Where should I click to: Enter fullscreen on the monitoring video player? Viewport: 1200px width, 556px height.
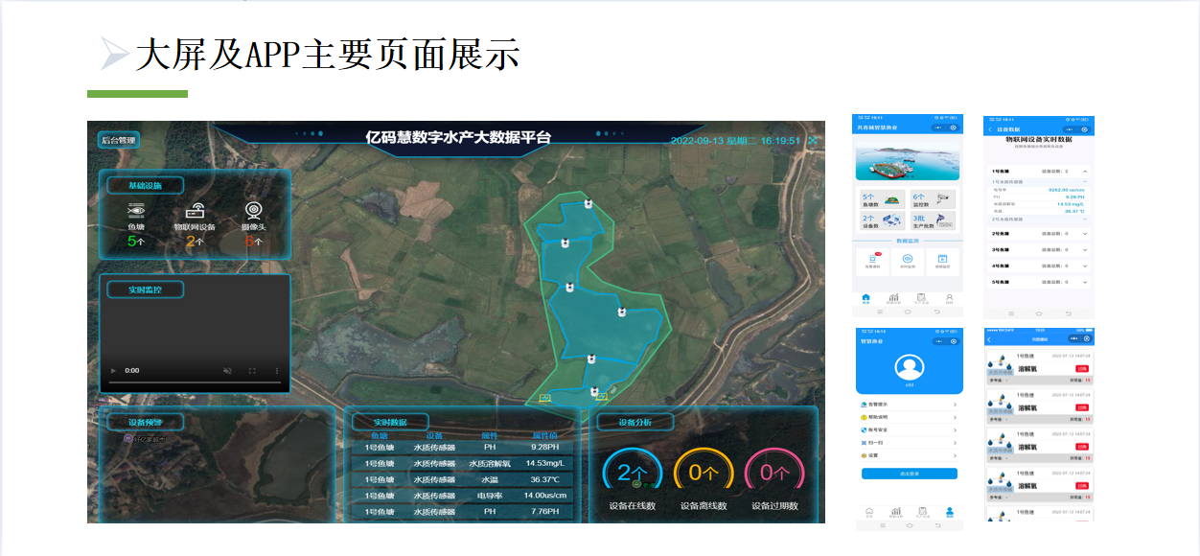(252, 370)
